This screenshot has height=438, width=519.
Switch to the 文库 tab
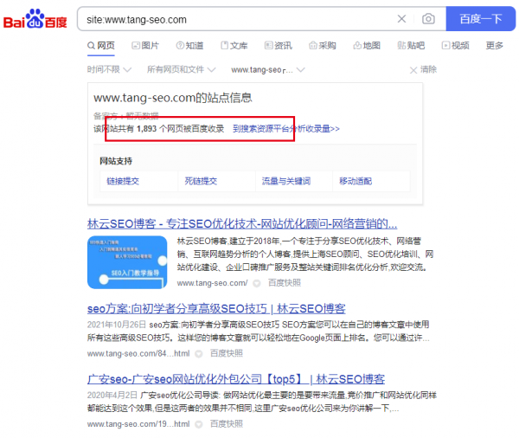234,45
